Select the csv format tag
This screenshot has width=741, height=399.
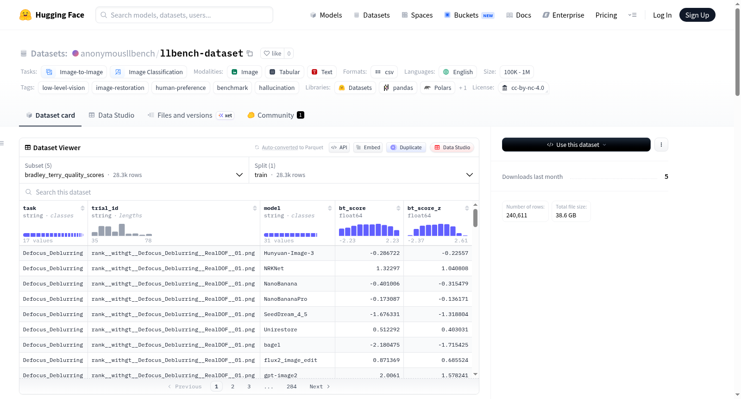pyautogui.click(x=384, y=72)
